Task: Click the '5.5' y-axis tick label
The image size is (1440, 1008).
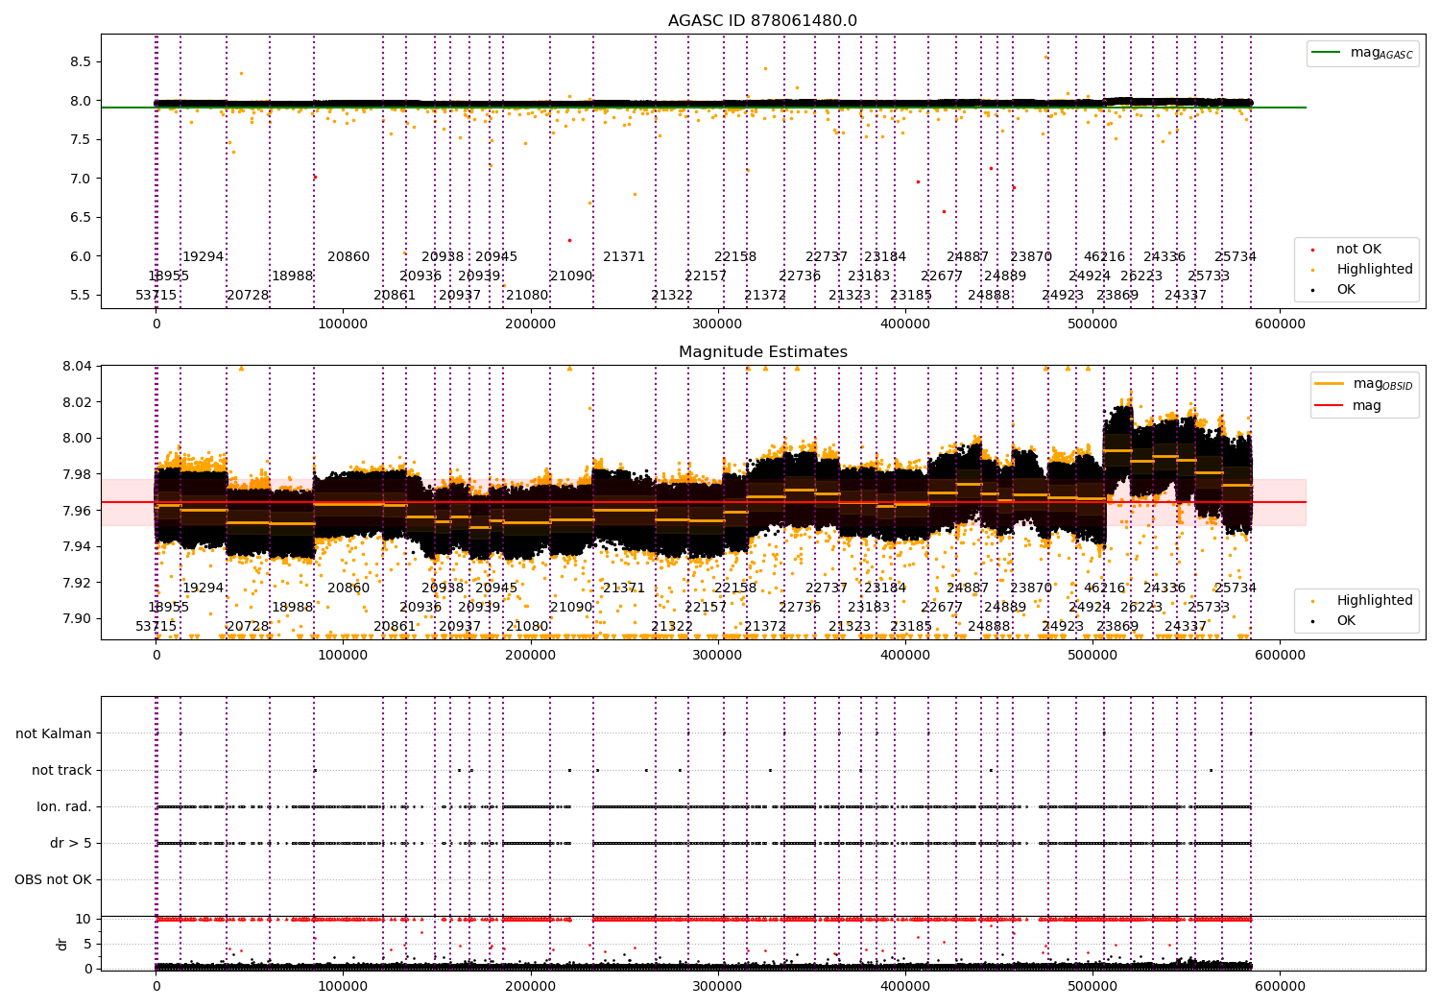Action: coord(81,295)
